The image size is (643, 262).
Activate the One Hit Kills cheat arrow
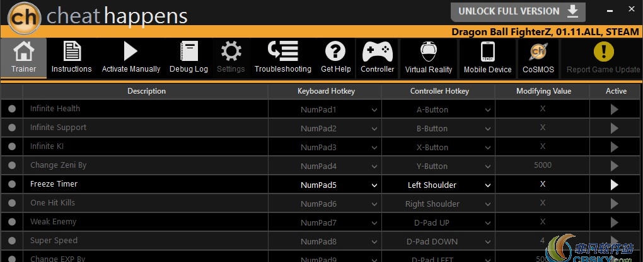614,204
